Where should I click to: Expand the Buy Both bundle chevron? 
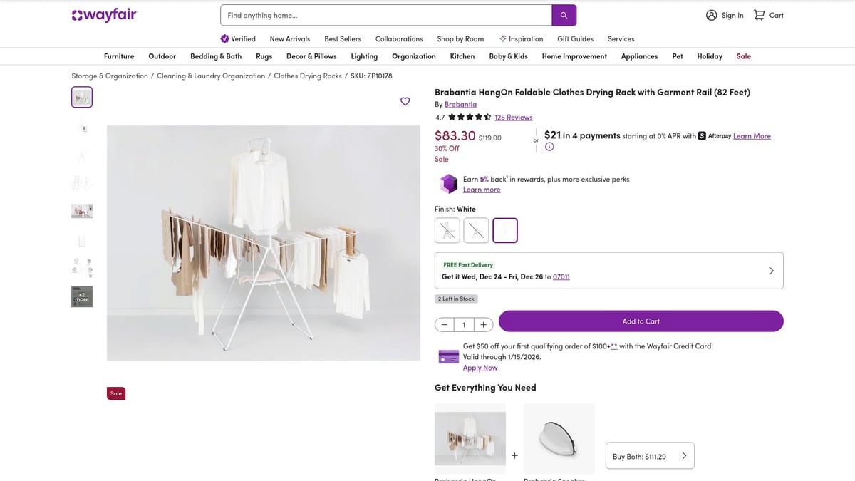[x=683, y=455]
